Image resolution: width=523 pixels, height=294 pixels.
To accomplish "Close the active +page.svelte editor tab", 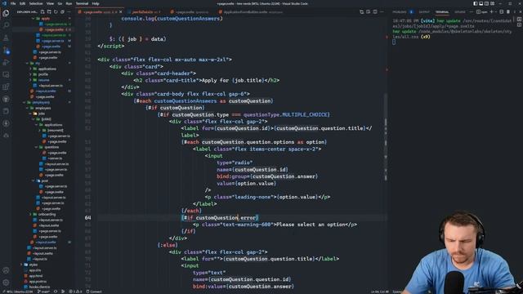I will 121,12.
